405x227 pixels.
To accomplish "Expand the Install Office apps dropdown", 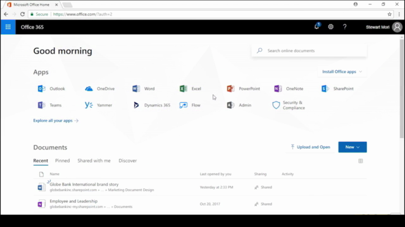I will 342,71.
